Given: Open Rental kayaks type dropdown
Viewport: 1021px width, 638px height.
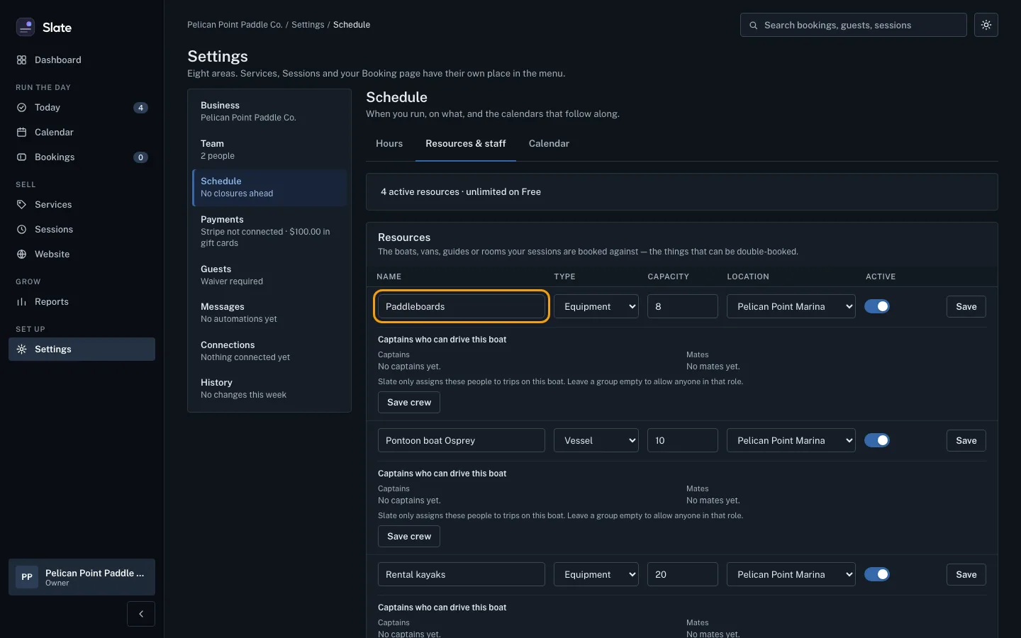Looking at the screenshot, I should point(596,574).
